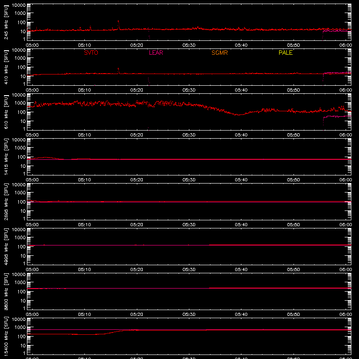
Task: Click the red SVTO station legend label
Action: tap(91, 53)
